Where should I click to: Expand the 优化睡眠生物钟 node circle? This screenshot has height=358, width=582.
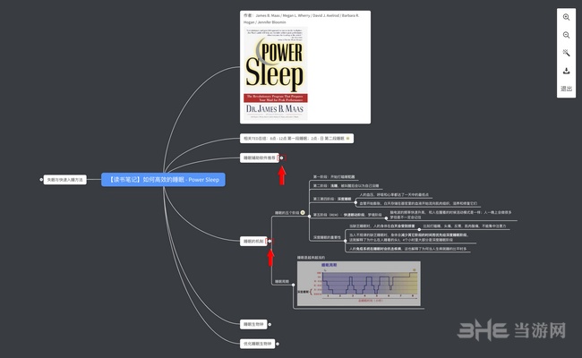point(278,344)
